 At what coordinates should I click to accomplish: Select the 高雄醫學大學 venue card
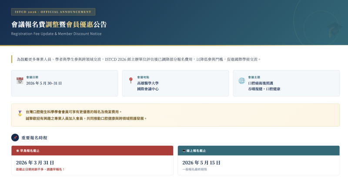[175, 83]
